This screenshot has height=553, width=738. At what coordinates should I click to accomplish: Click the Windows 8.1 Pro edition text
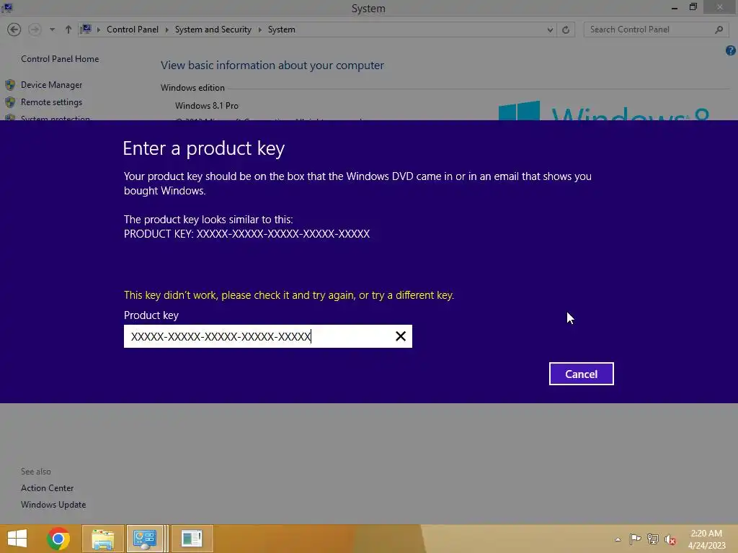tap(207, 106)
